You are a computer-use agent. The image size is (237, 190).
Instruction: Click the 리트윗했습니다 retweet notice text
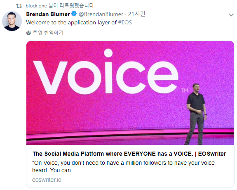point(77,6)
